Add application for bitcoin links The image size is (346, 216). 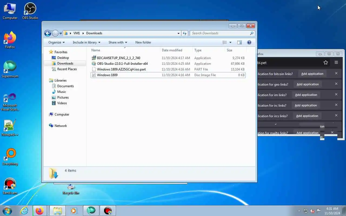(312, 74)
